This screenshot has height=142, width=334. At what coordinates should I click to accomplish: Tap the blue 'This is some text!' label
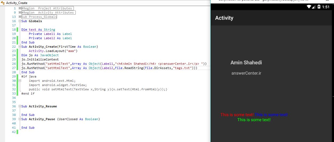click(271, 115)
